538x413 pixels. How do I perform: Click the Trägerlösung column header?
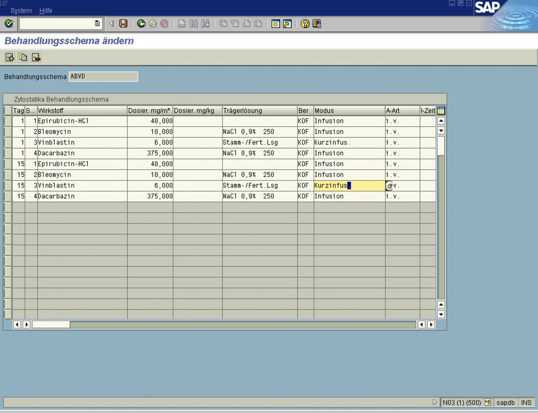click(x=260, y=110)
